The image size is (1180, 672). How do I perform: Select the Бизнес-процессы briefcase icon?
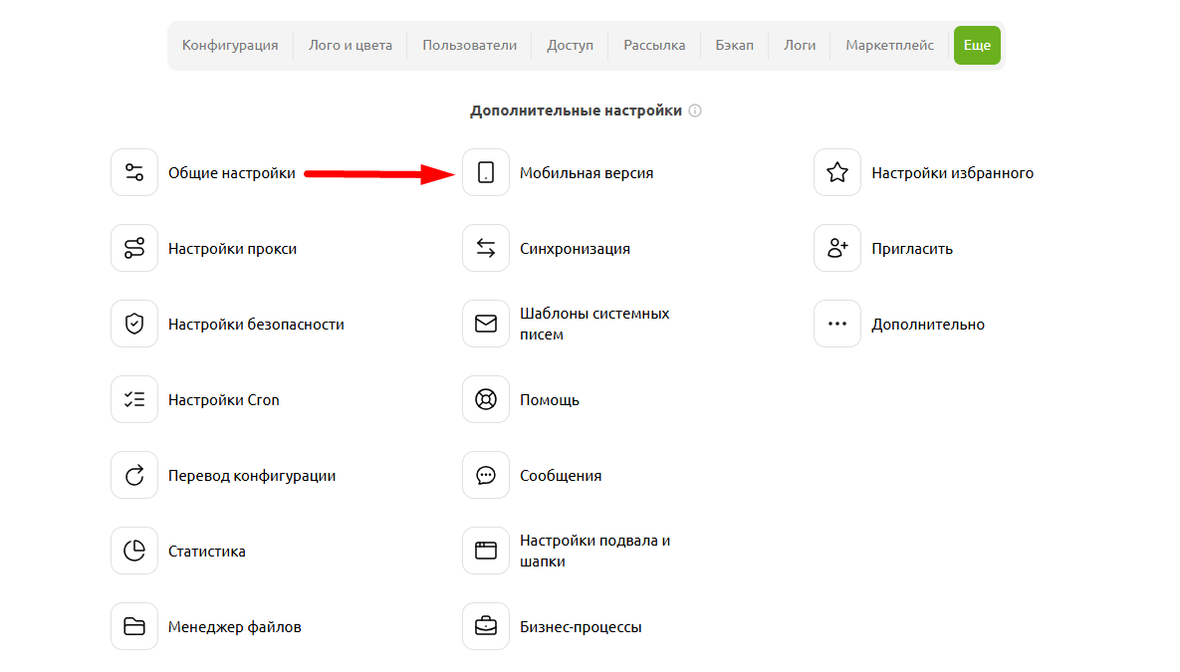point(486,626)
